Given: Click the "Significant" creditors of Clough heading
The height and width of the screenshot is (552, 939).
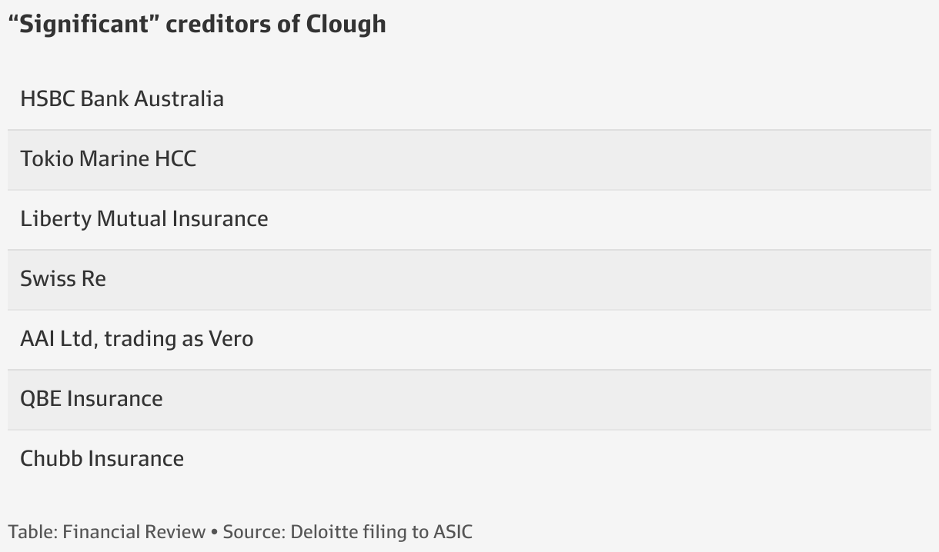Looking at the screenshot, I should 197,24.
